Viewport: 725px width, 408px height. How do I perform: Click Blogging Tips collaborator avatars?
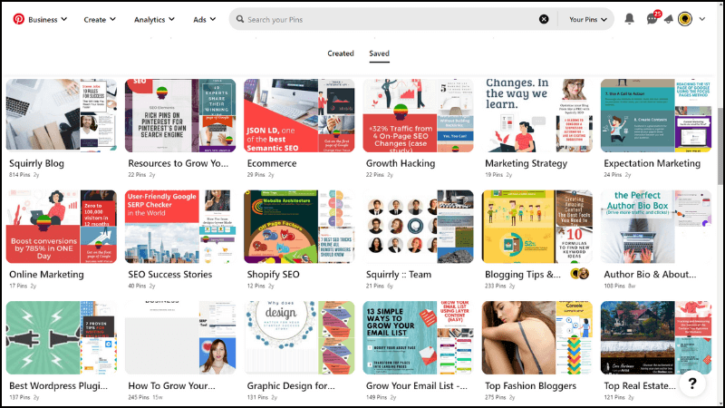pos(580,274)
